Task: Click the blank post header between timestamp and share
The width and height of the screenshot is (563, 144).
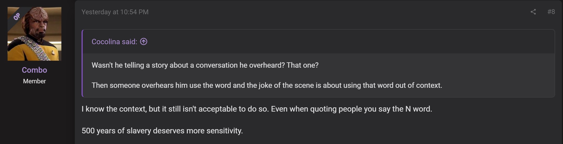Action: point(336,12)
